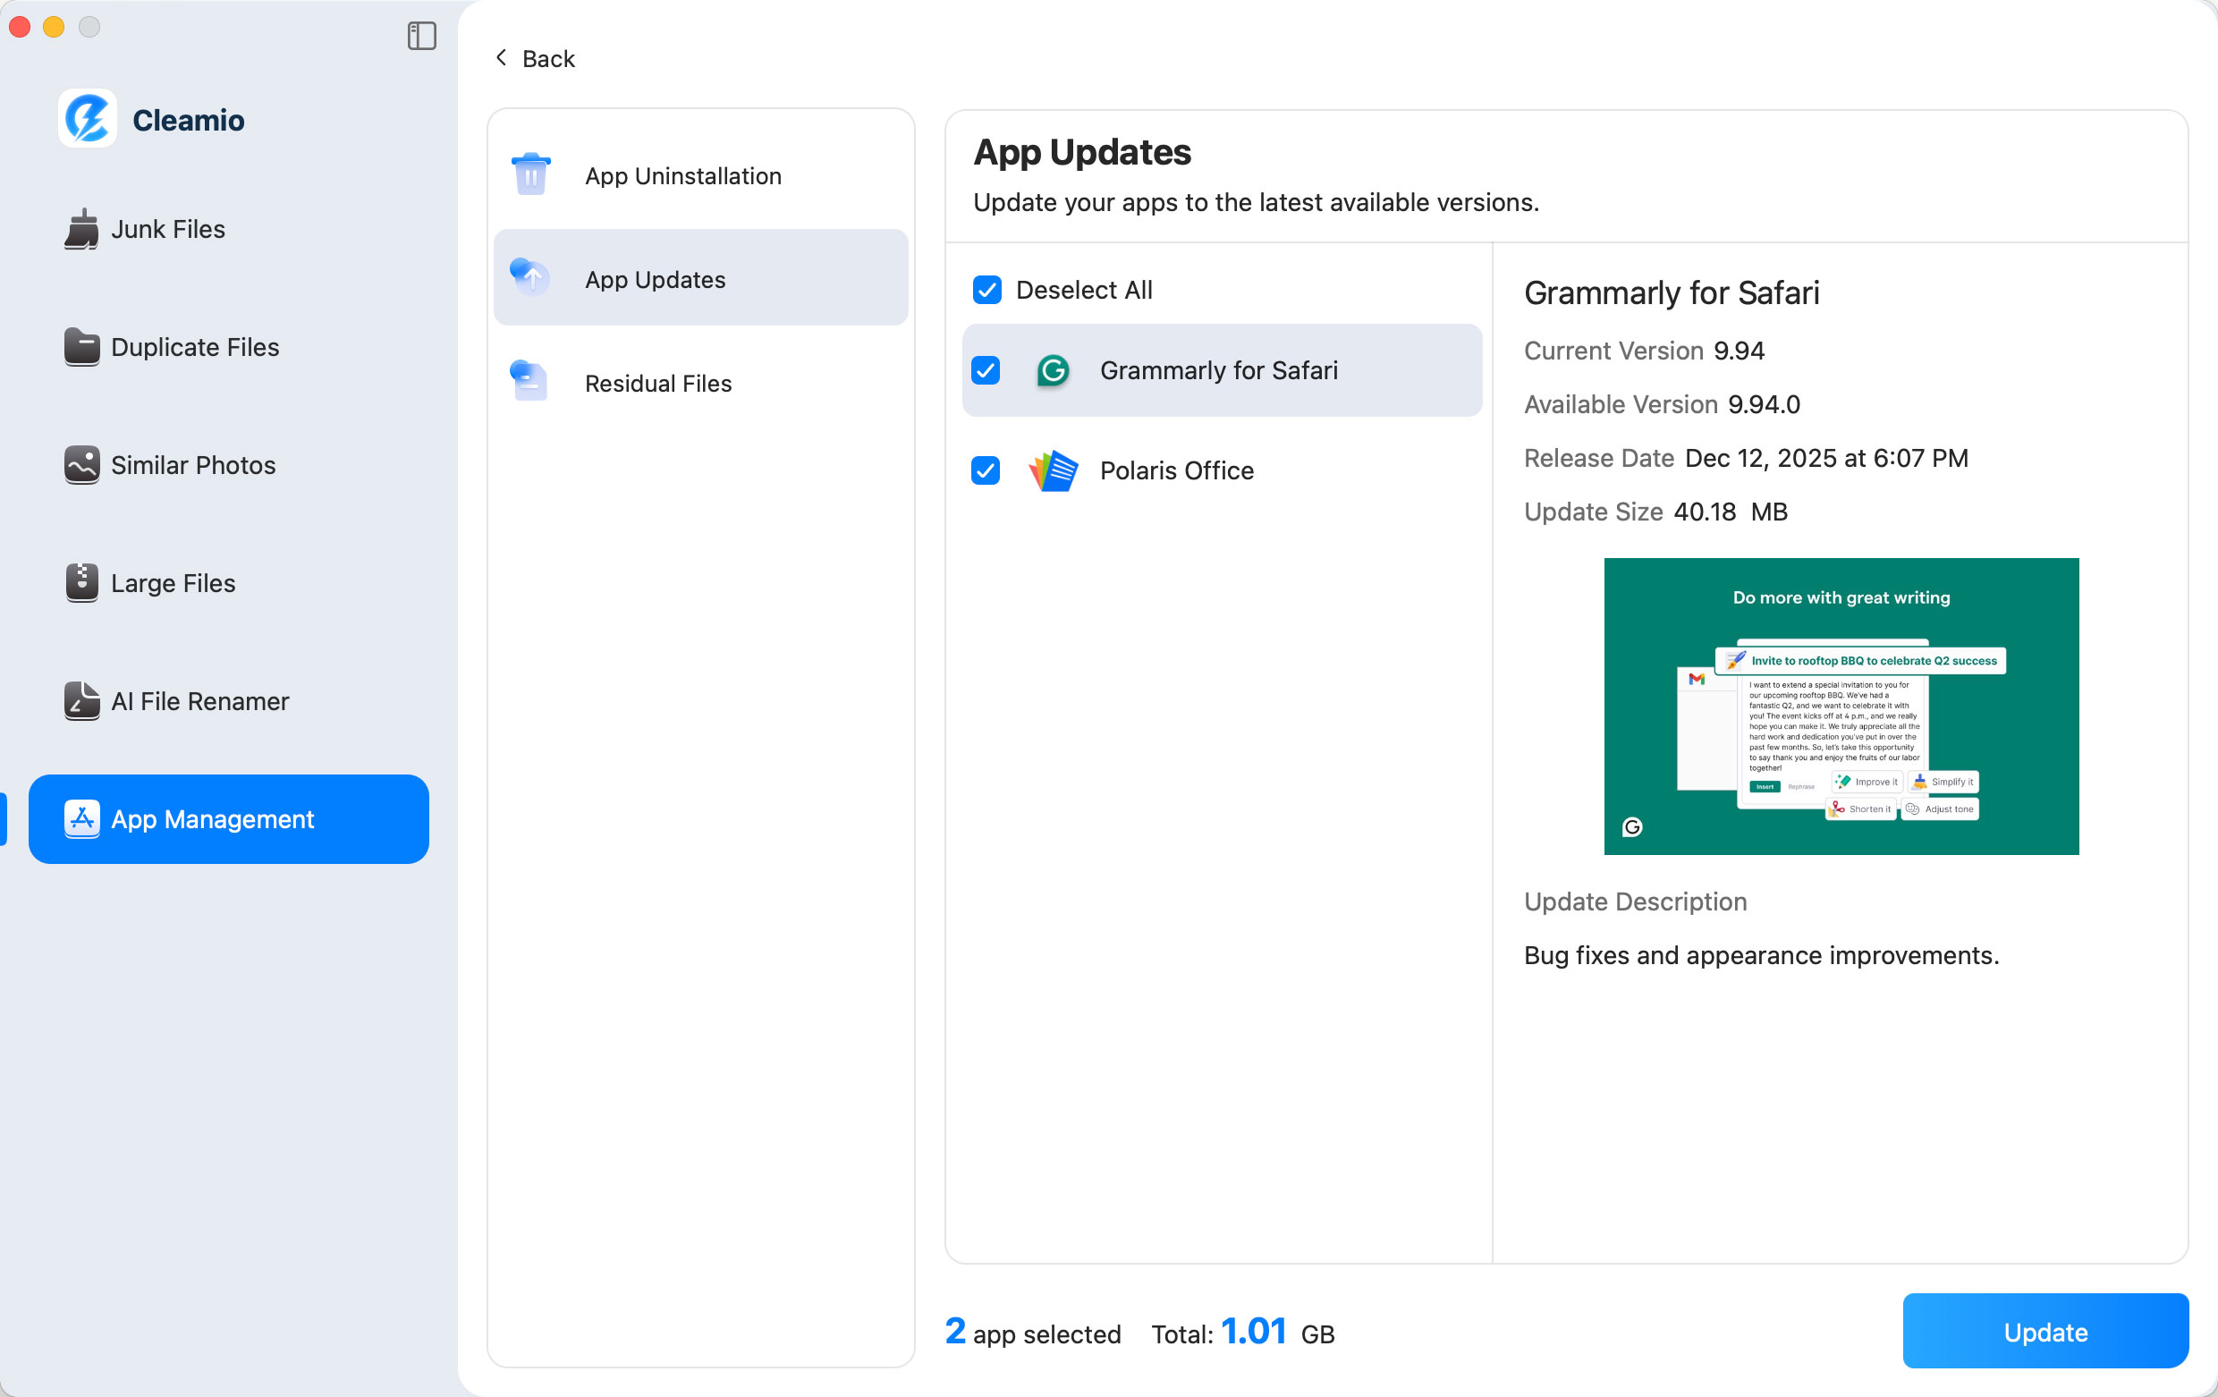2218x1397 pixels.
Task: Select the Duplicate Files folder icon
Action: coord(81,347)
